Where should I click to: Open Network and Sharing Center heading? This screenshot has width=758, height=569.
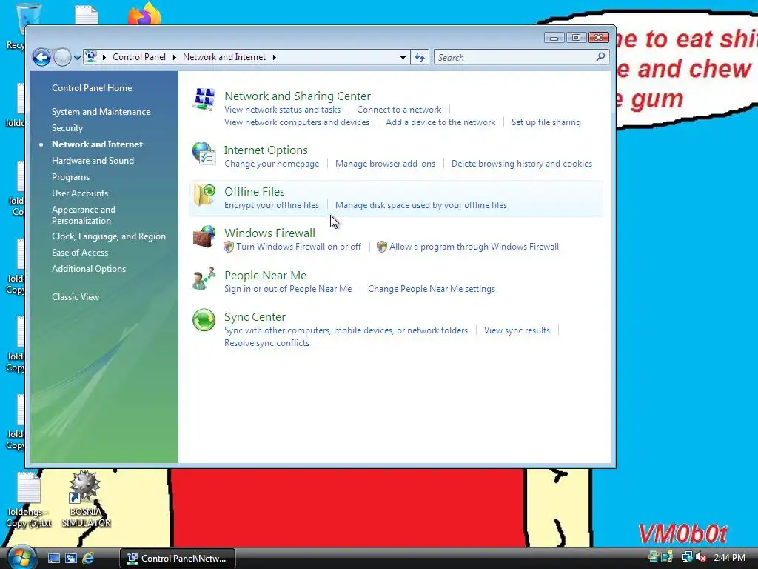pyautogui.click(x=298, y=96)
